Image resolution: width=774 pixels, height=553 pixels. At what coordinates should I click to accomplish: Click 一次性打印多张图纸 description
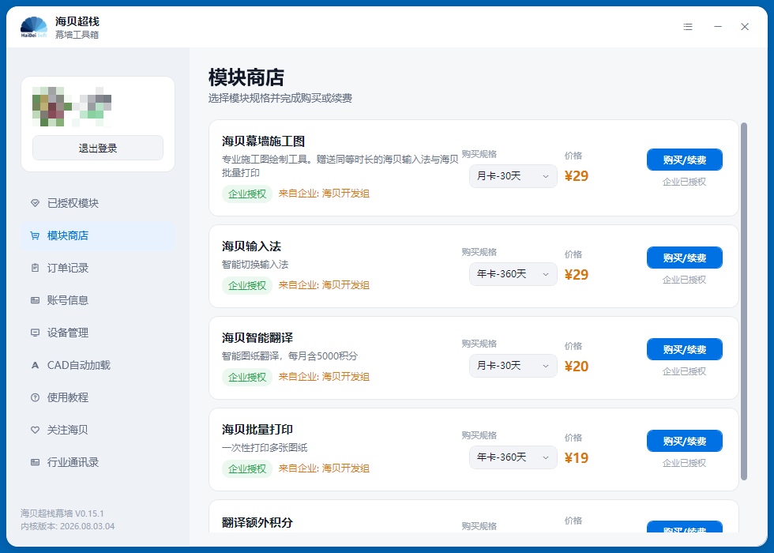click(x=265, y=447)
